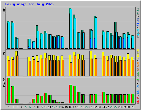Screen dimensions: 141x110
Task: Select weekend day 12 on the x-axis
Action: tap(54, 107)
